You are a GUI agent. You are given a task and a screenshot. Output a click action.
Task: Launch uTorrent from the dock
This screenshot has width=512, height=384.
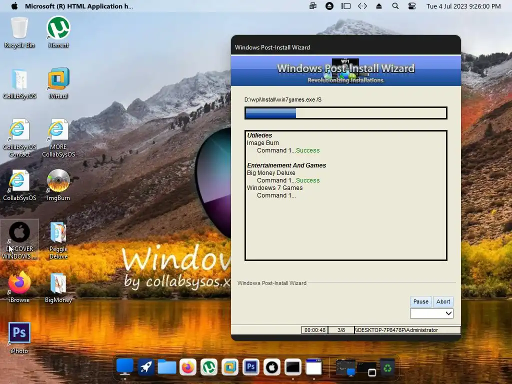[209, 367]
